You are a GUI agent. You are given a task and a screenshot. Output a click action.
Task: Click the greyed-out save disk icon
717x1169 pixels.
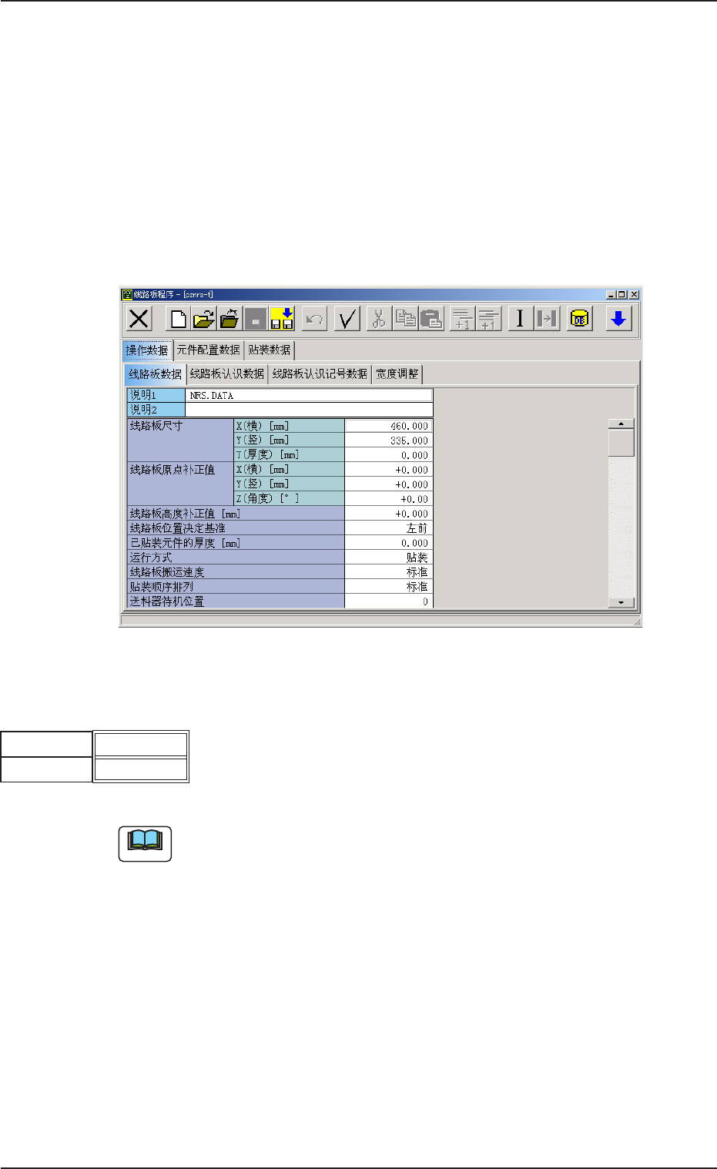pos(255,319)
